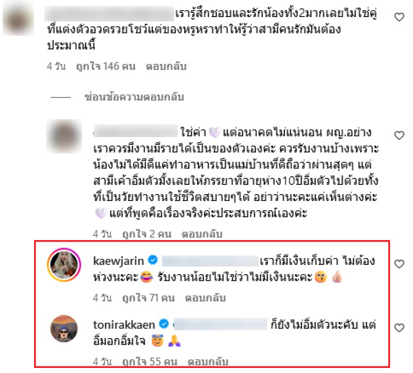The image size is (413, 373).
Task: View likes ถูกใจ 55 คน on tonirakkaen's comment
Action: point(150,362)
